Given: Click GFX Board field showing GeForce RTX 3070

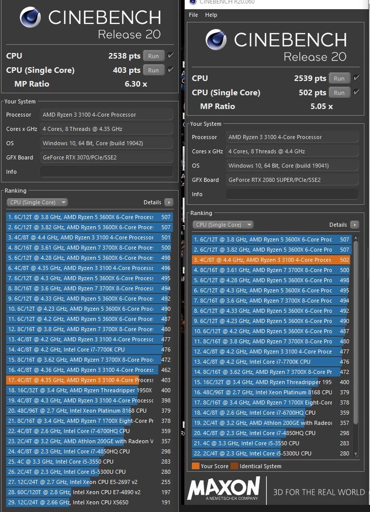Looking at the screenshot, I should 106,157.
